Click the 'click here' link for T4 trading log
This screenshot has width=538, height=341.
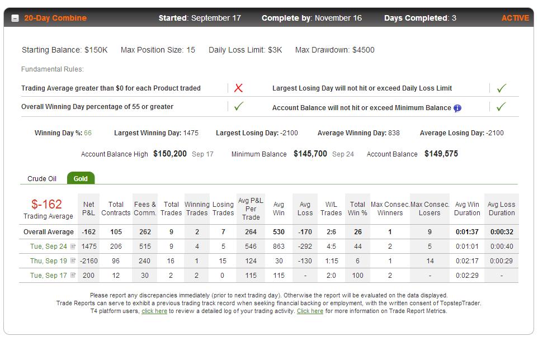coord(154,311)
